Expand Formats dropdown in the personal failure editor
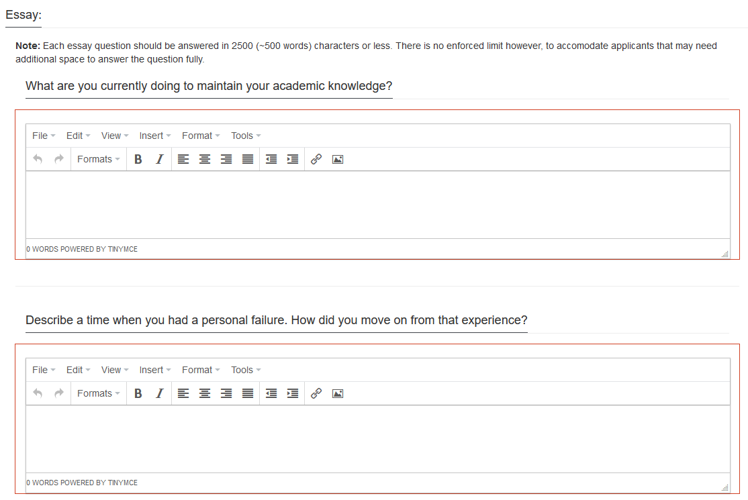The width and height of the screenshot is (748, 500). (98, 393)
